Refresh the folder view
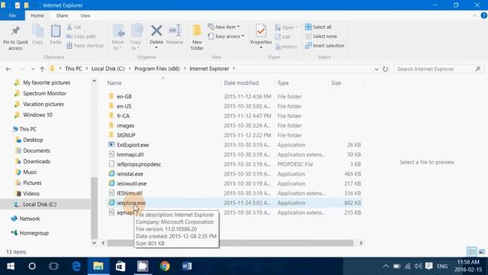 click(385, 69)
